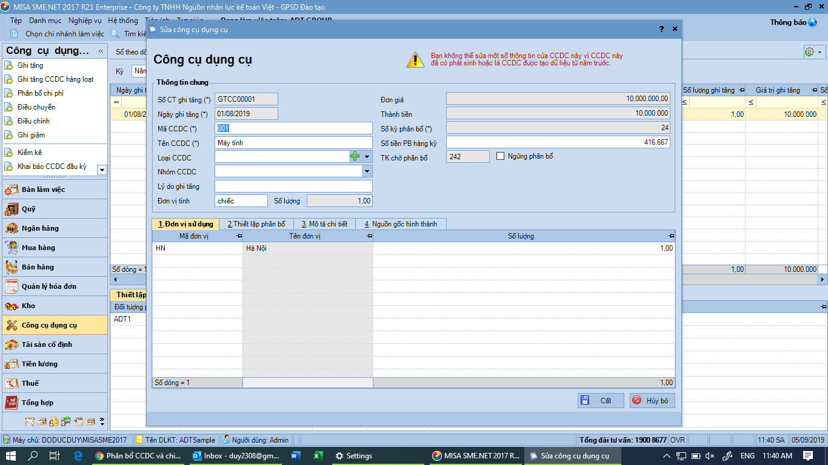Expand the settings gear dropdown in main window
Image resolution: width=828 pixels, height=465 pixels.
pyautogui.click(x=820, y=52)
